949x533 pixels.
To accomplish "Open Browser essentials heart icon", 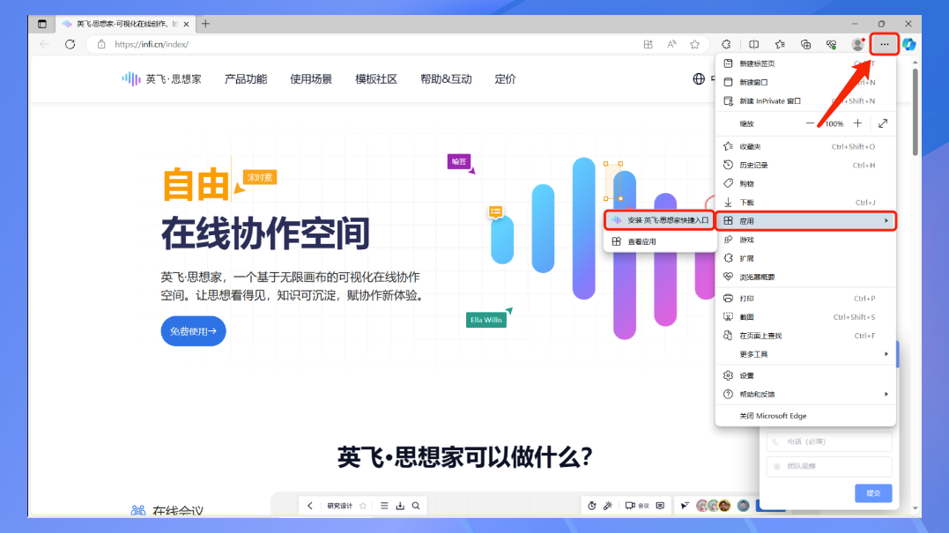I will pyautogui.click(x=832, y=44).
